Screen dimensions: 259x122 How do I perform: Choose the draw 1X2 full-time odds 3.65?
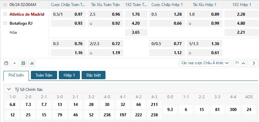pos(136,32)
